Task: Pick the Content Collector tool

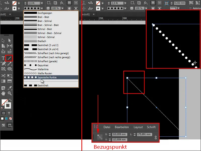Action: click(3, 51)
